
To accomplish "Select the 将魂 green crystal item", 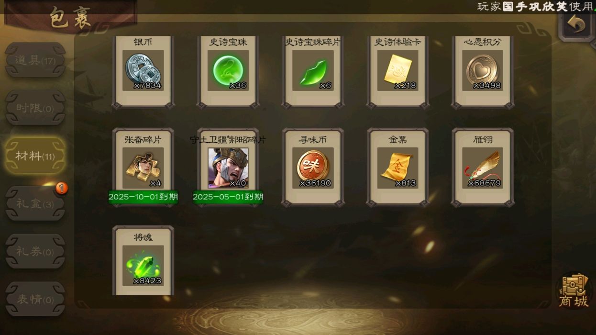I will (143, 266).
